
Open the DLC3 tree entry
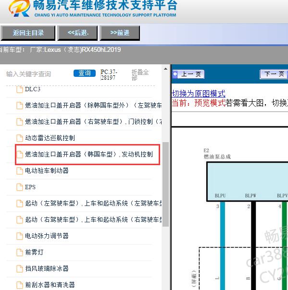tap(33, 89)
